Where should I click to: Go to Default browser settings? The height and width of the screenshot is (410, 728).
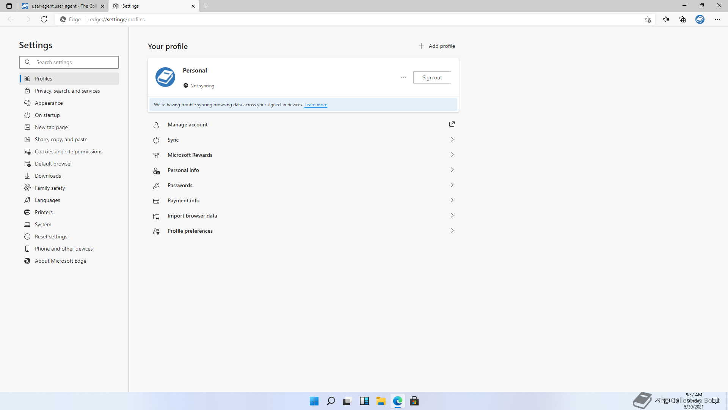click(x=69, y=164)
